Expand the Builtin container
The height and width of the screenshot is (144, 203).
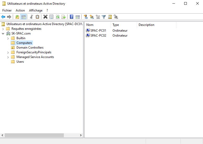pos(8,38)
